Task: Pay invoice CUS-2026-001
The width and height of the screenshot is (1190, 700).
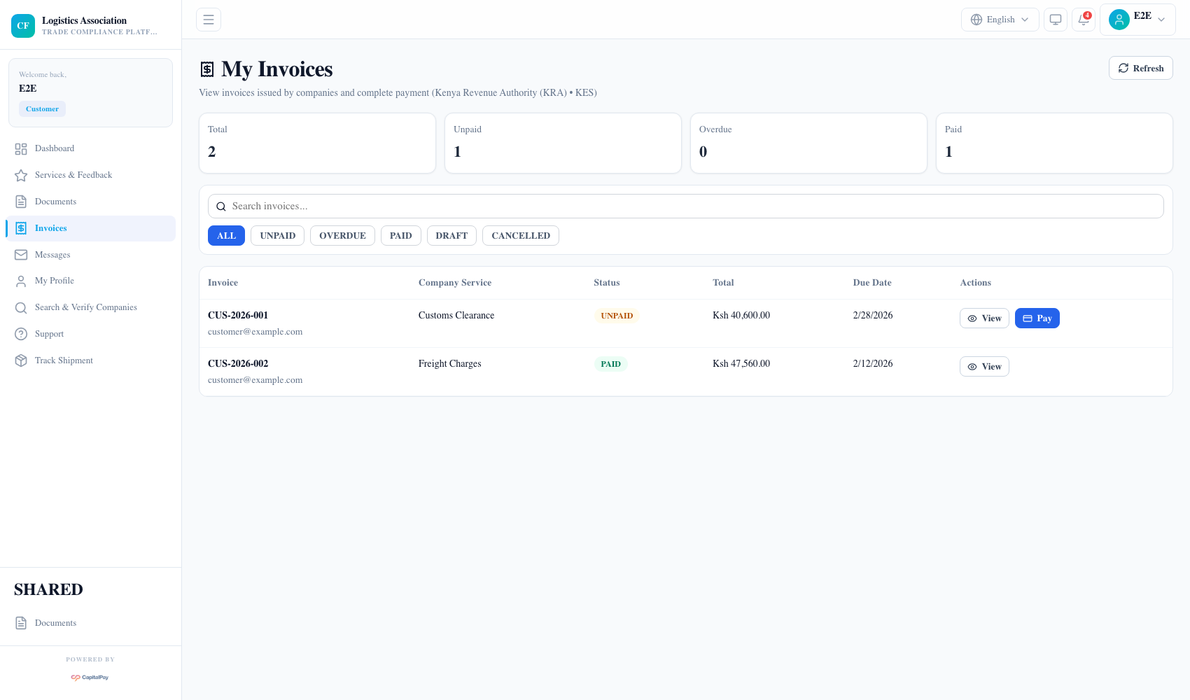Action: [x=1037, y=318]
